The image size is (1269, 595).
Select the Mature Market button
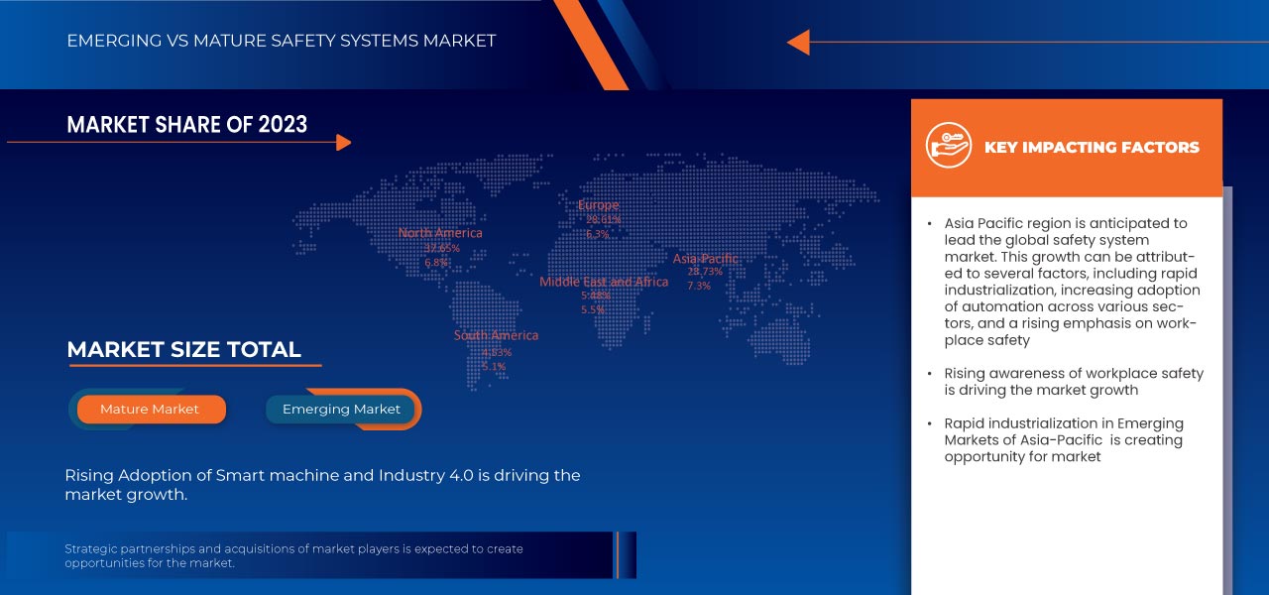(151, 410)
